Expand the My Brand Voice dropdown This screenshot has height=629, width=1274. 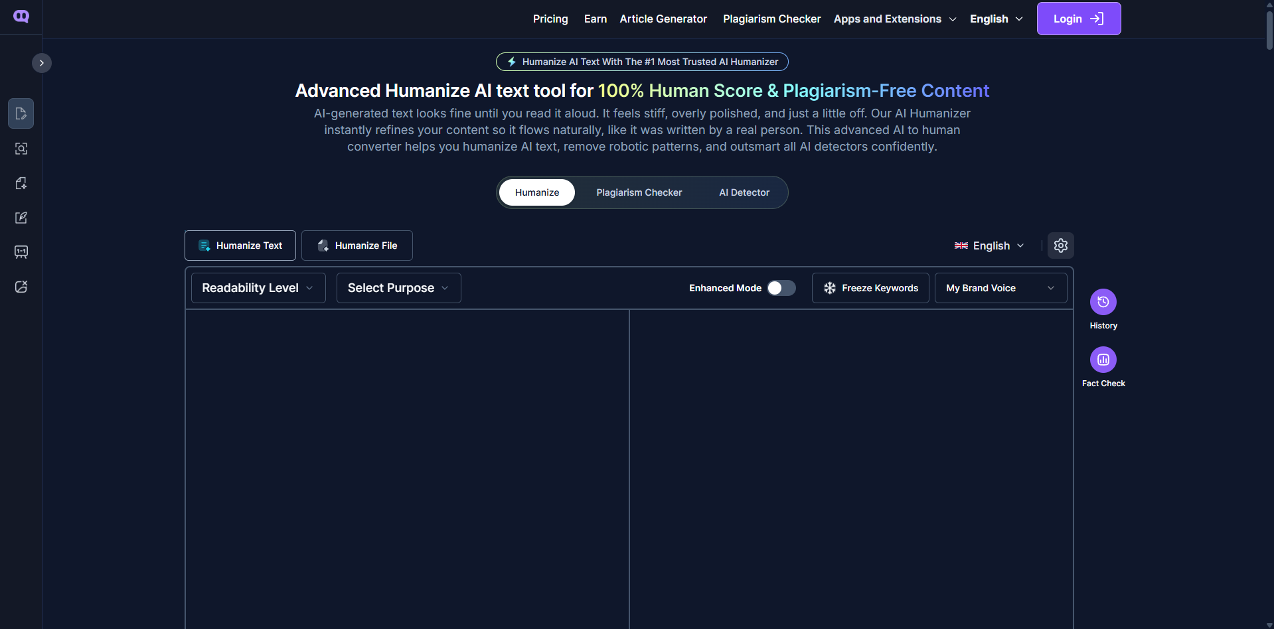pyautogui.click(x=1000, y=288)
